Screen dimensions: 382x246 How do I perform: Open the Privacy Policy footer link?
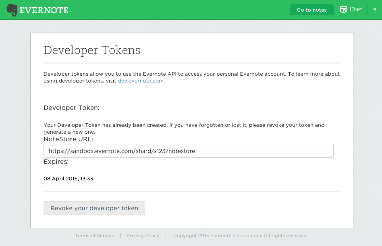tap(143, 236)
